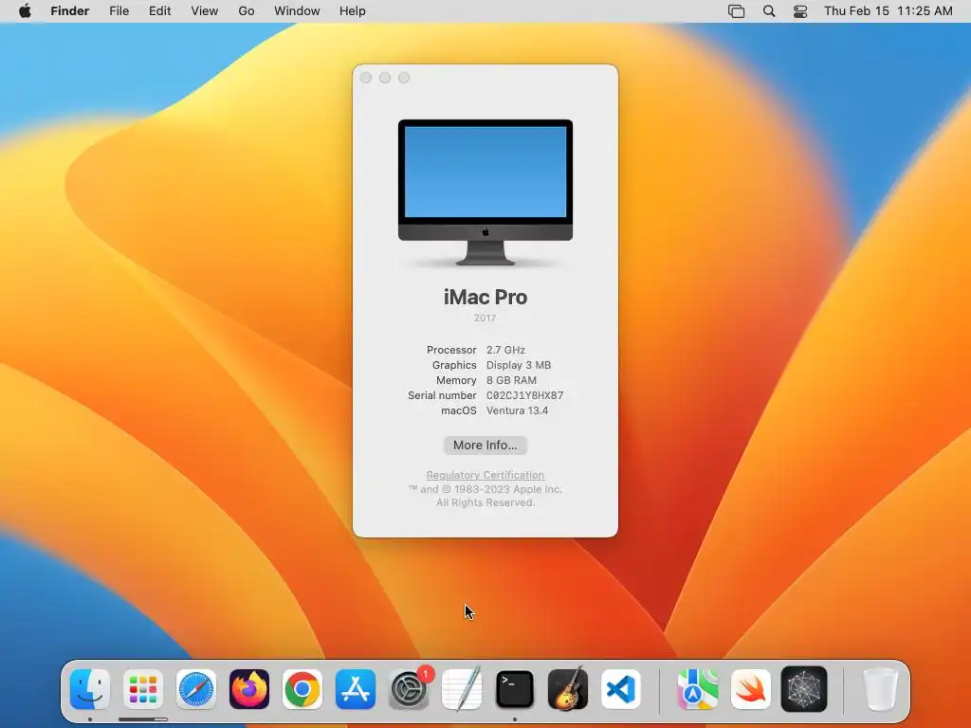
Task: Launch Firefox from the Dock
Action: 249,689
